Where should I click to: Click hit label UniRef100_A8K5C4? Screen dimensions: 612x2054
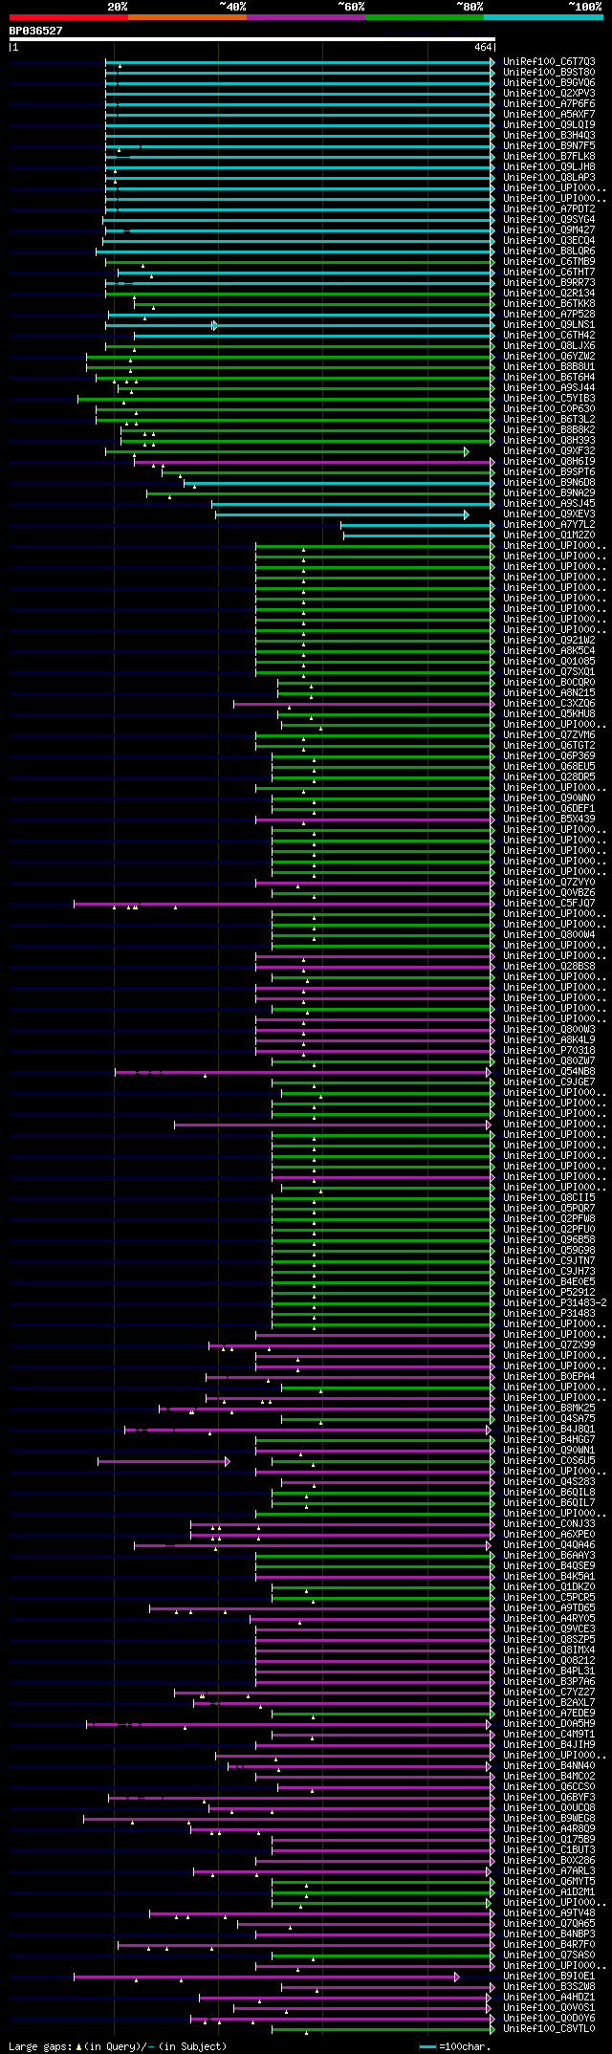(x=549, y=651)
